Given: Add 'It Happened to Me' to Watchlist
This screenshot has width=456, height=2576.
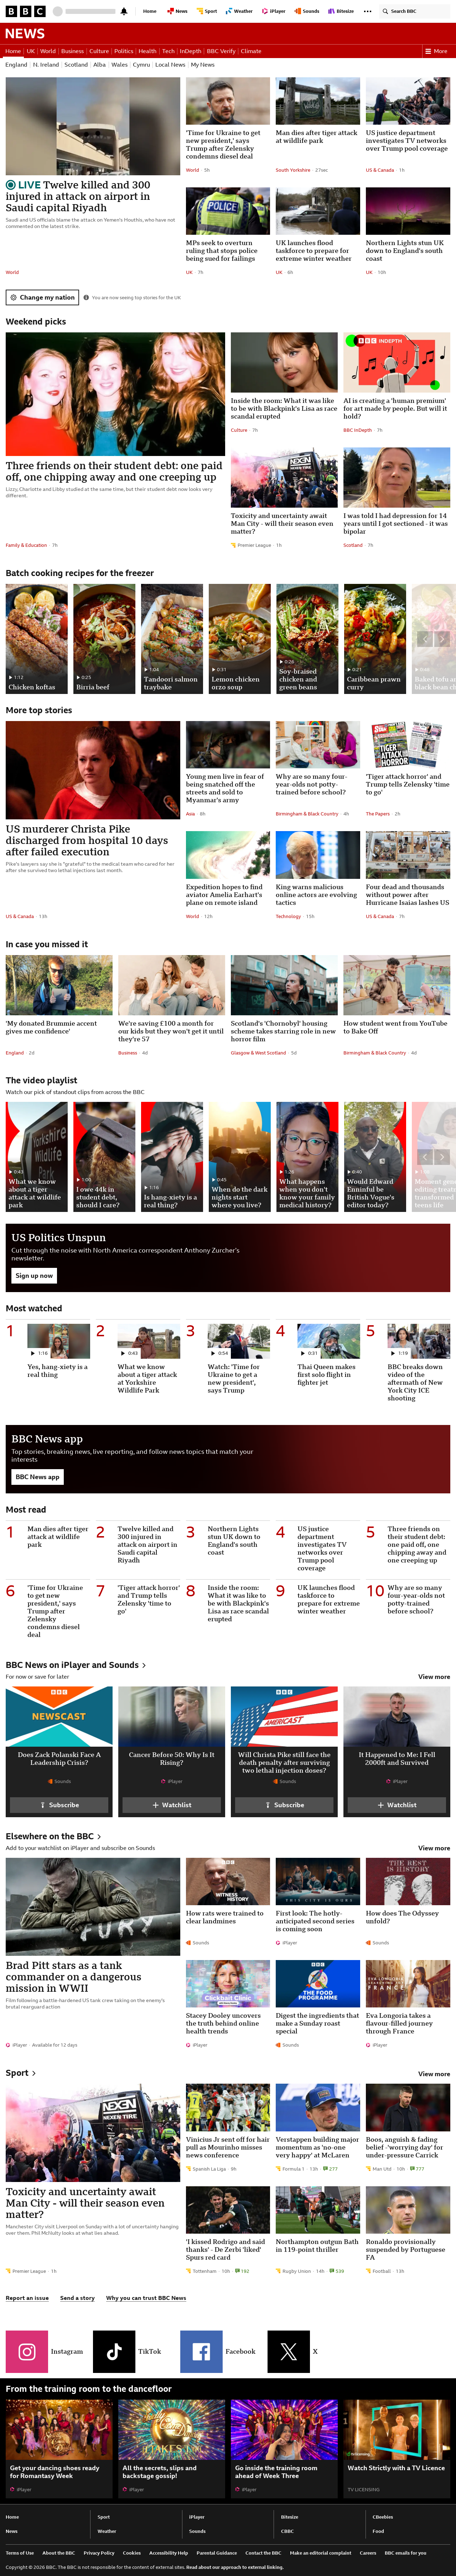Looking at the screenshot, I should (x=397, y=1805).
